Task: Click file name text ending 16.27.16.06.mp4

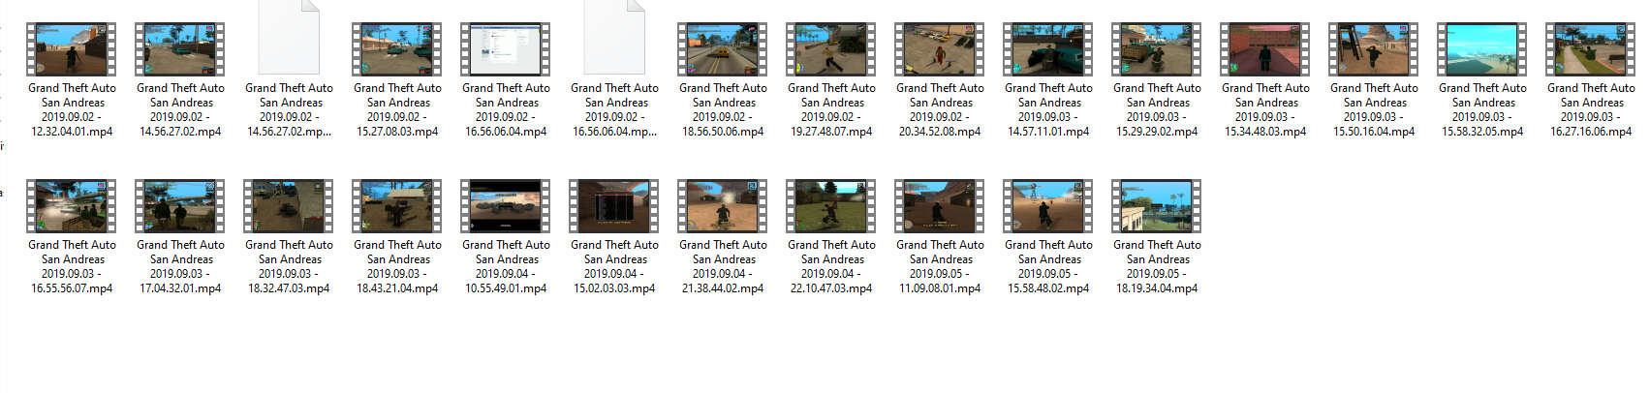Action: (1591, 109)
